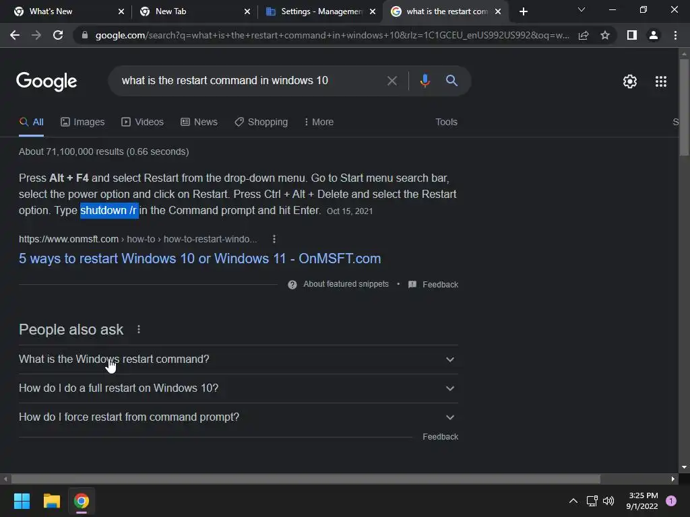Open '5 ways to restart Windows 10' link
Image resolution: width=690 pixels, height=517 pixels.
(x=199, y=258)
